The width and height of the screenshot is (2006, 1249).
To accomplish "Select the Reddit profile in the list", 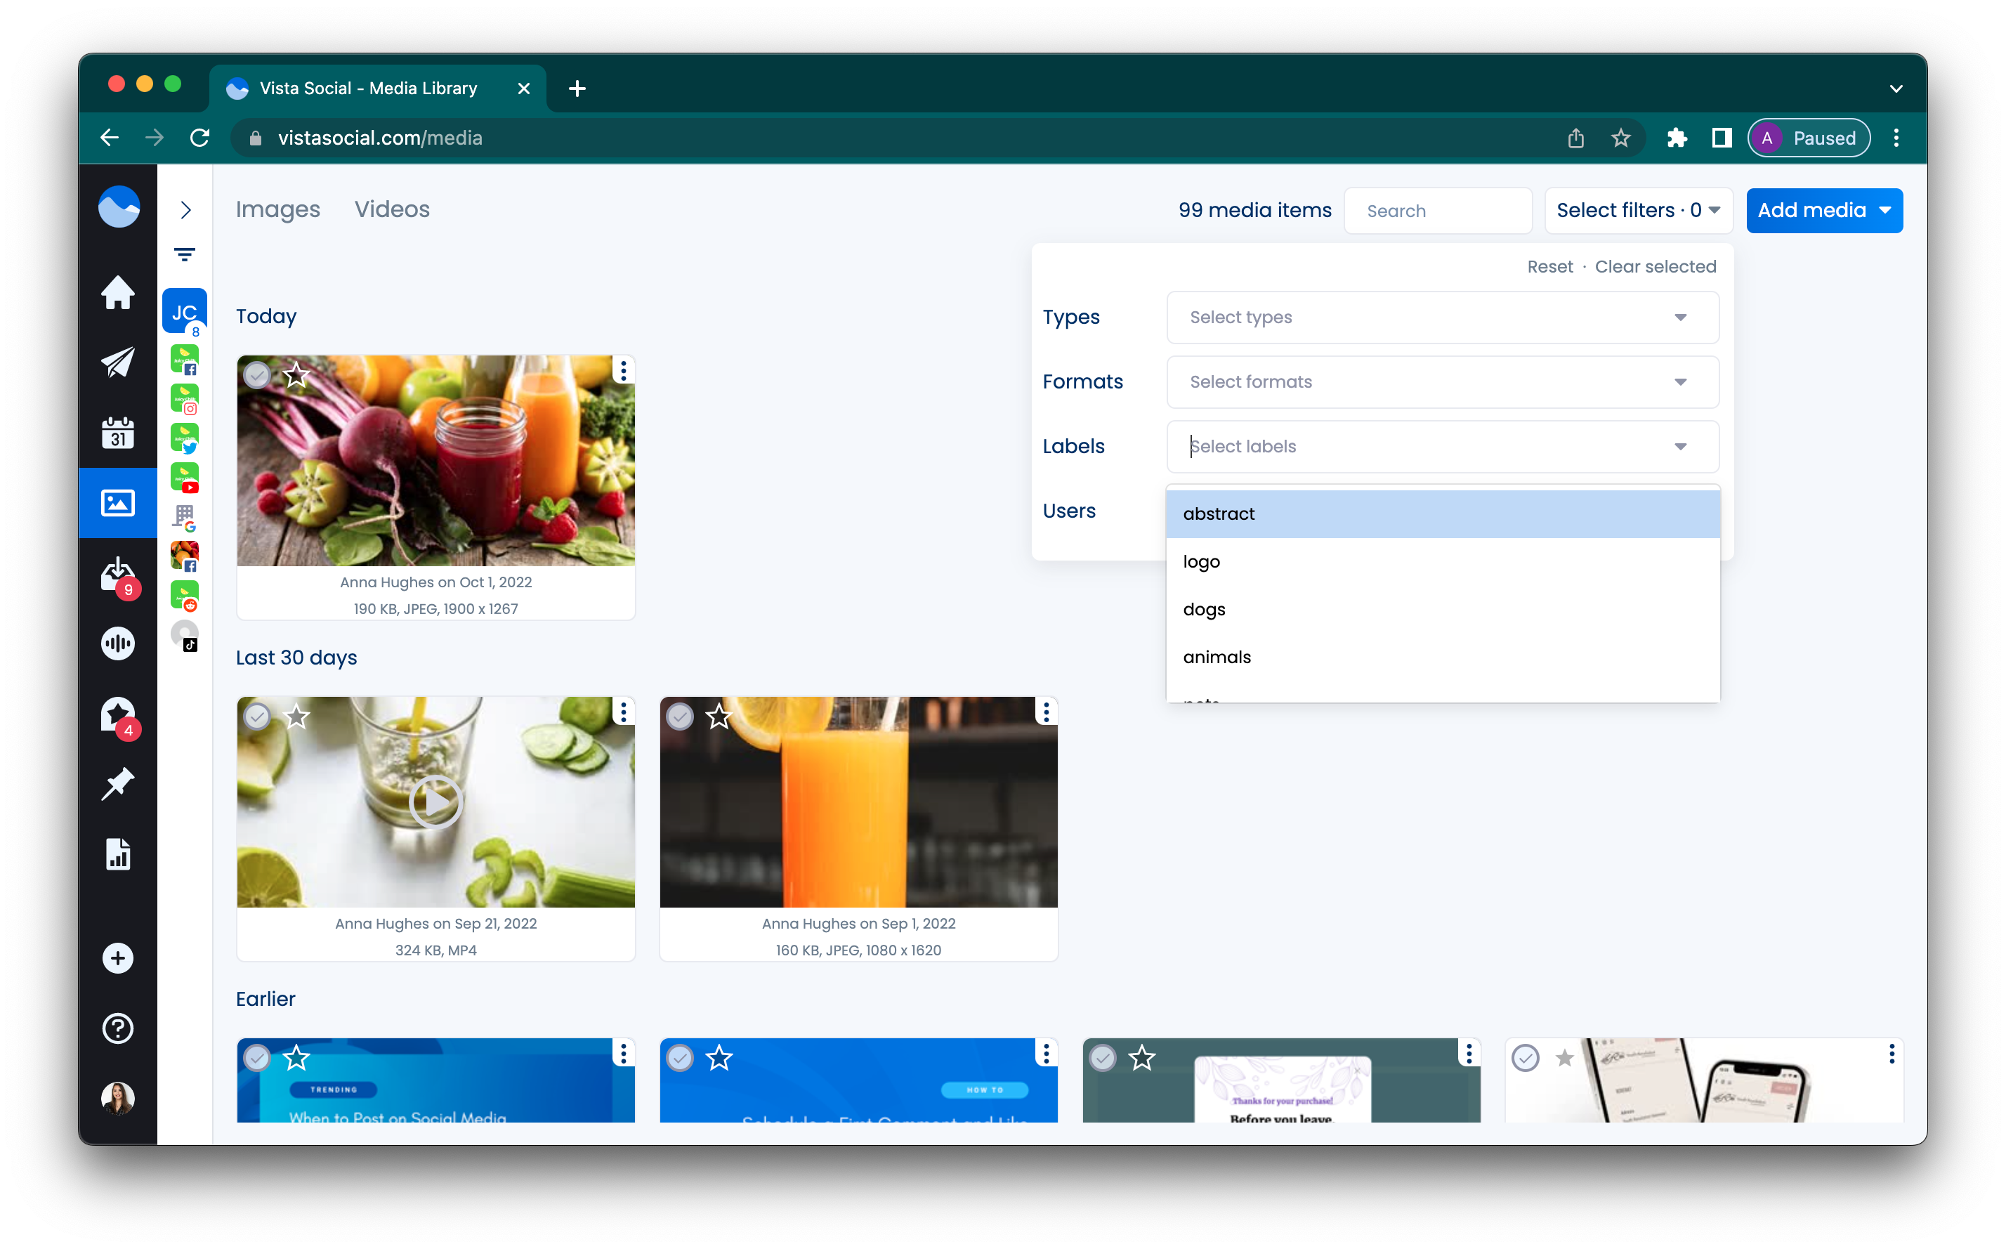I will [x=185, y=596].
